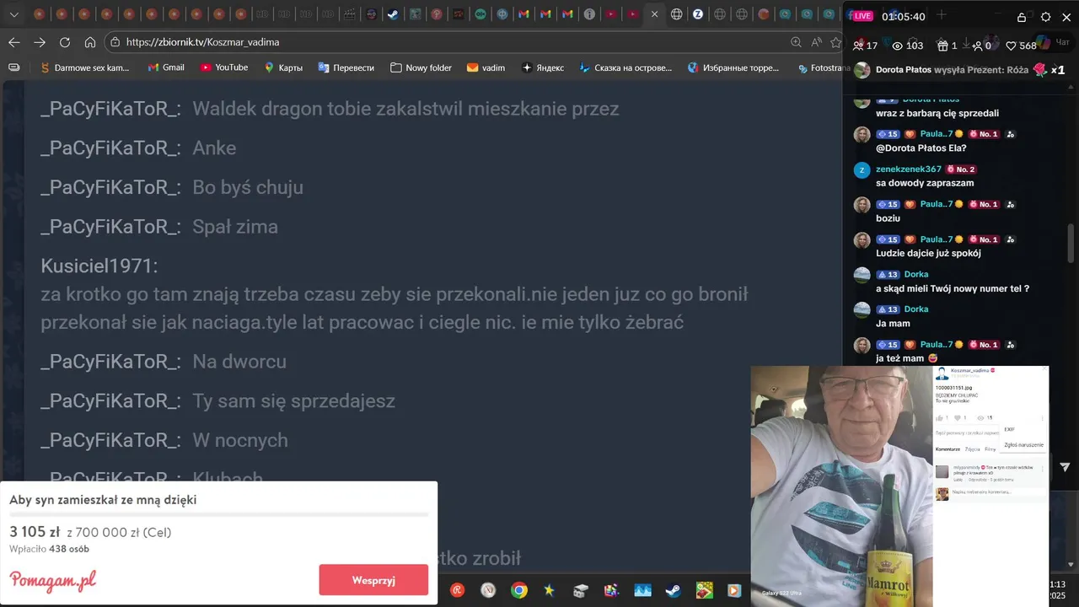Click the Pomagam.pl logo
The width and height of the screenshot is (1079, 607).
(52, 581)
